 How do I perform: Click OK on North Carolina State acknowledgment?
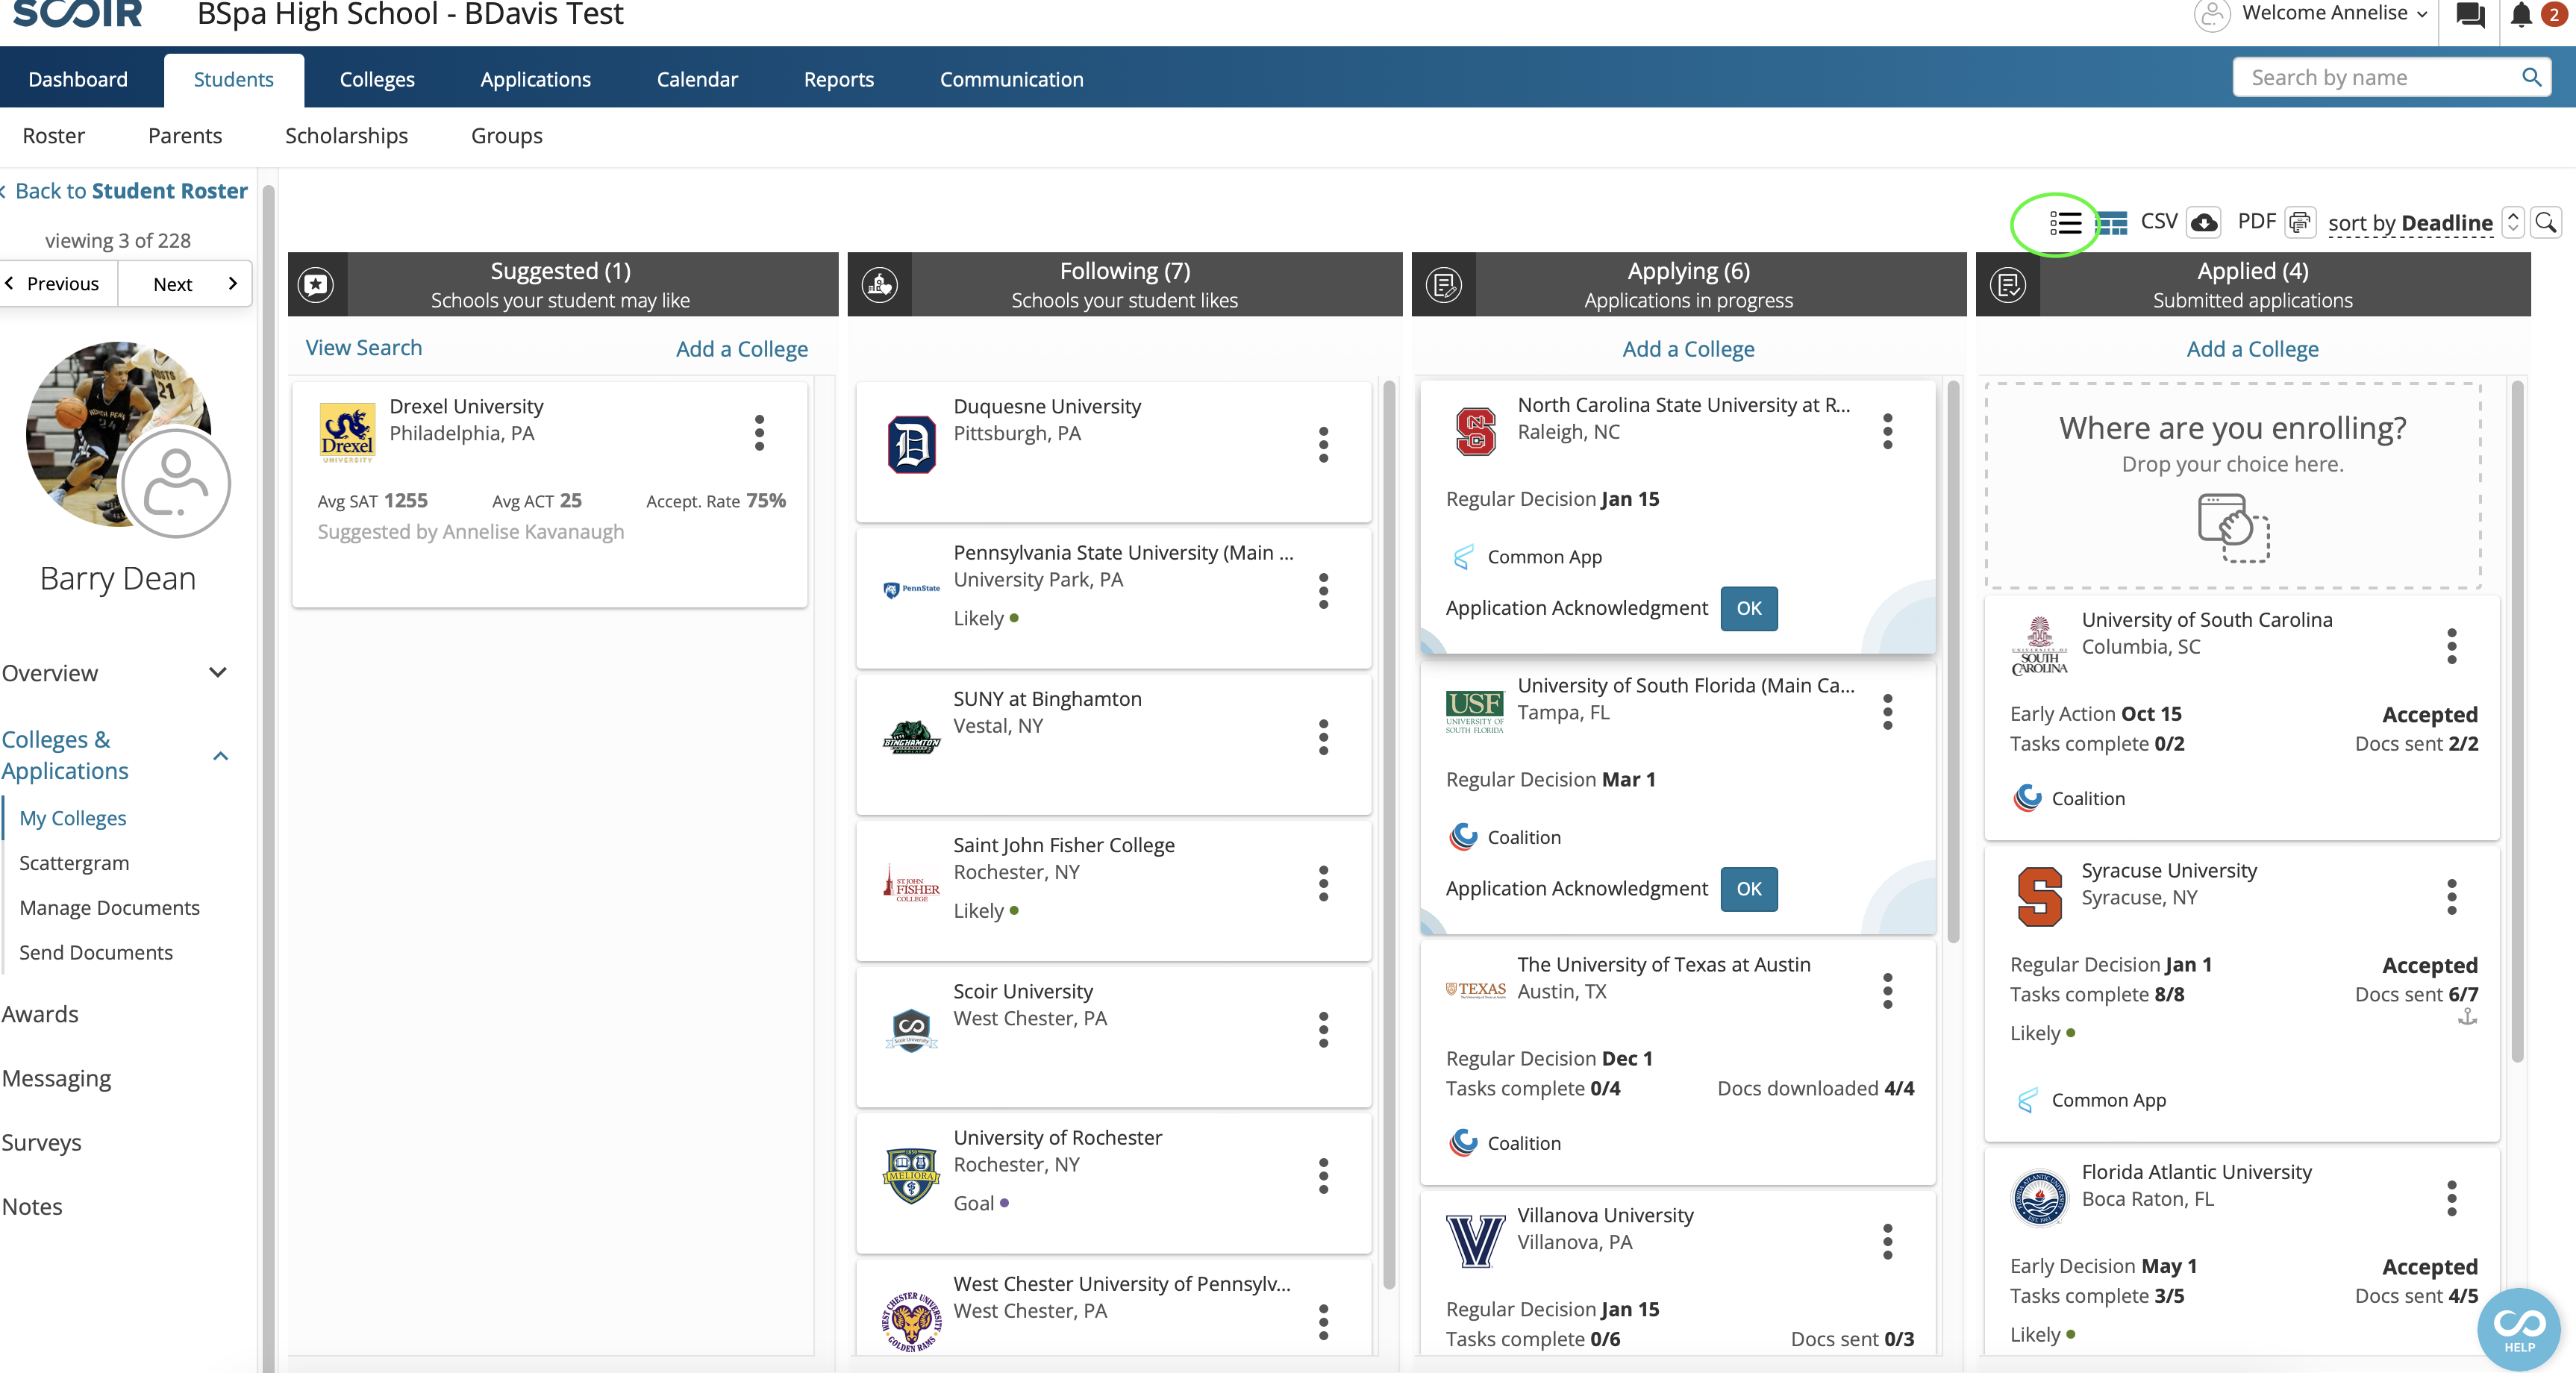click(x=1748, y=608)
